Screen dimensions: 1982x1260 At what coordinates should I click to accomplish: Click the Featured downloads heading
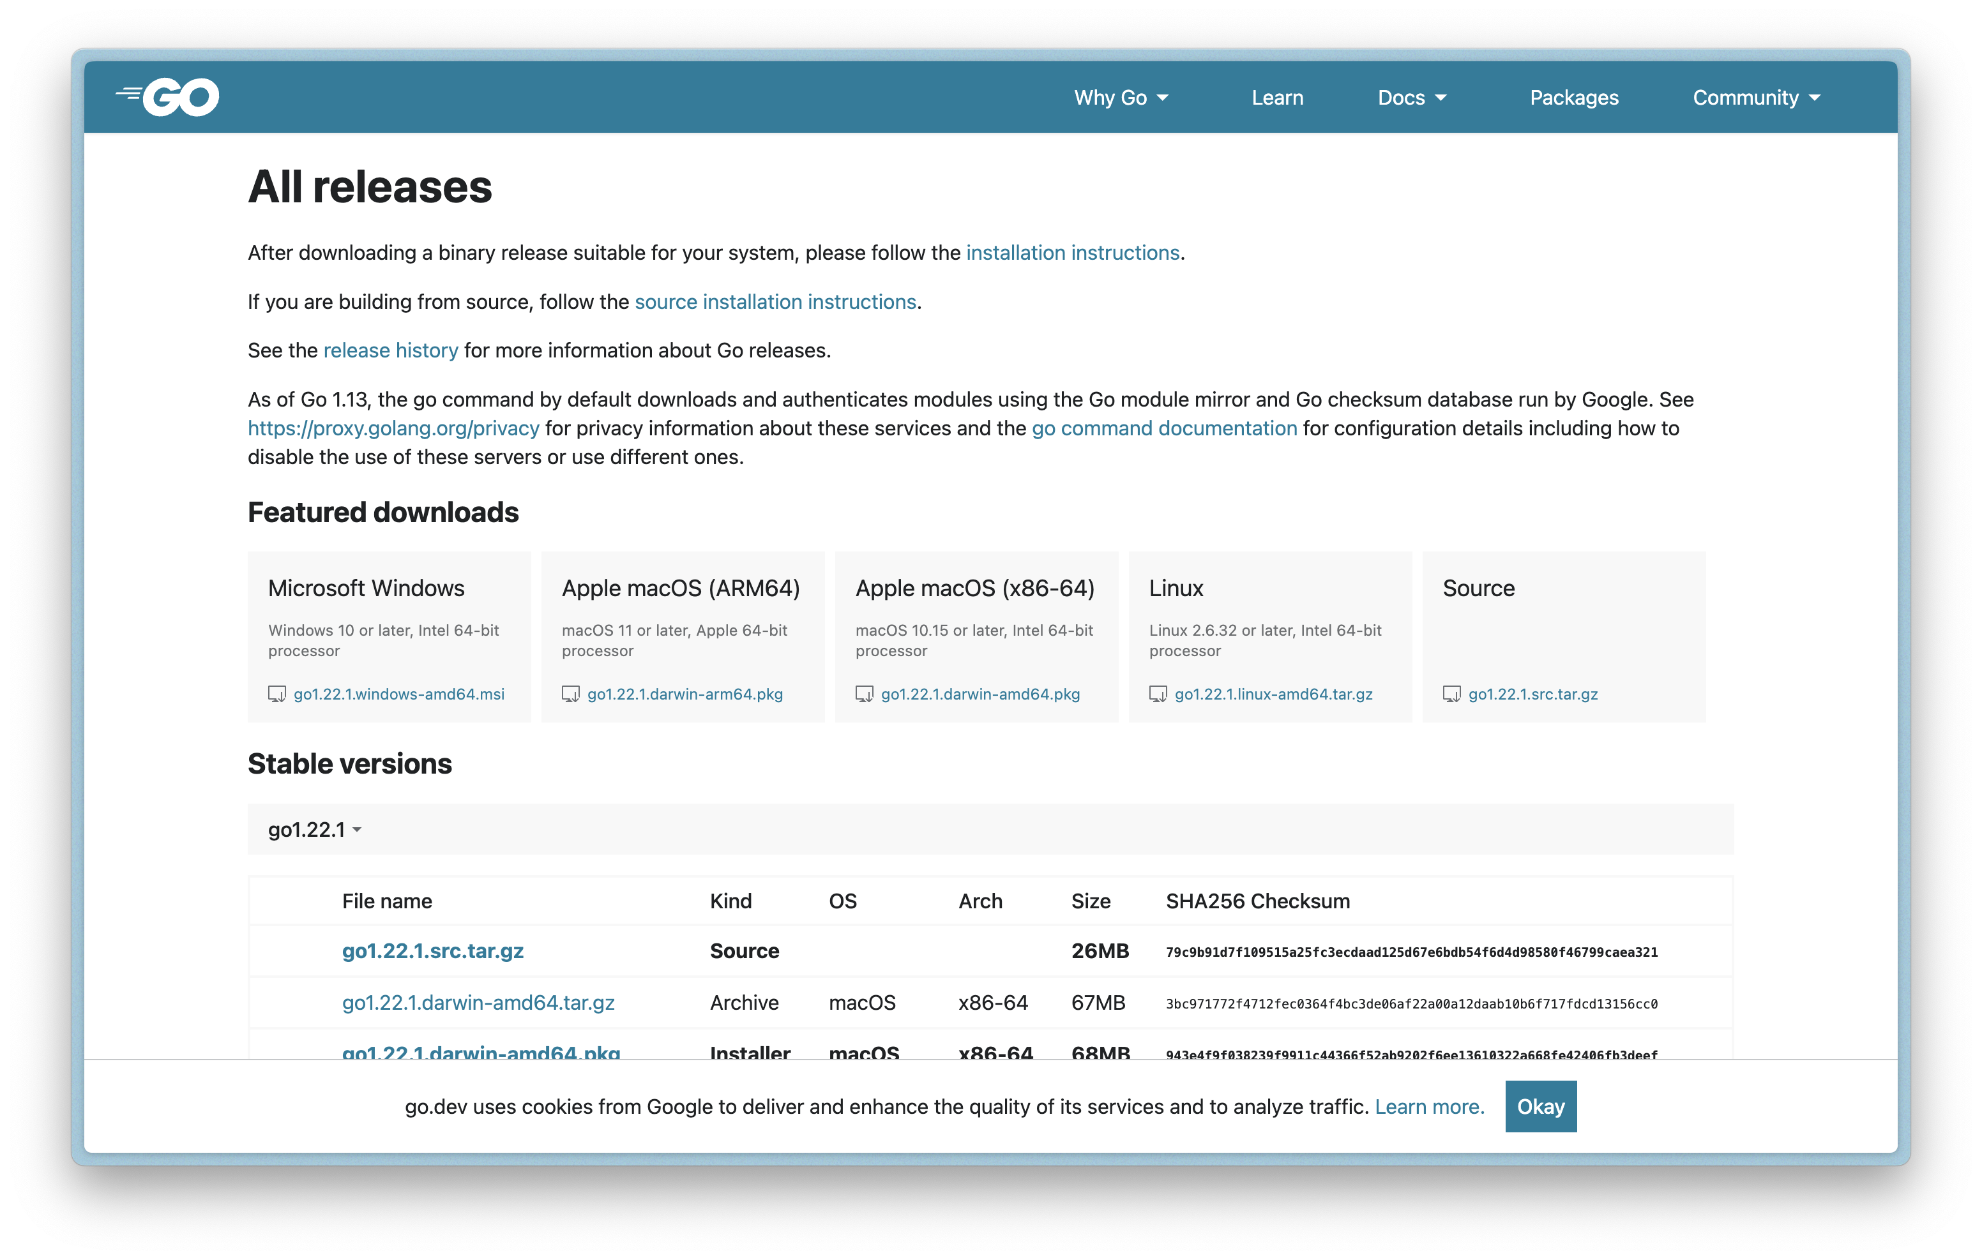pos(382,512)
